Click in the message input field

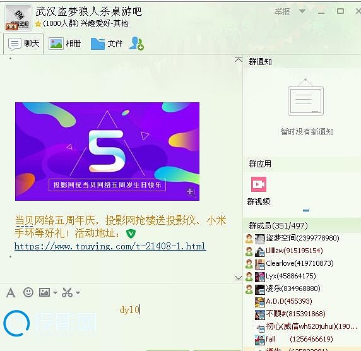tap(121, 324)
